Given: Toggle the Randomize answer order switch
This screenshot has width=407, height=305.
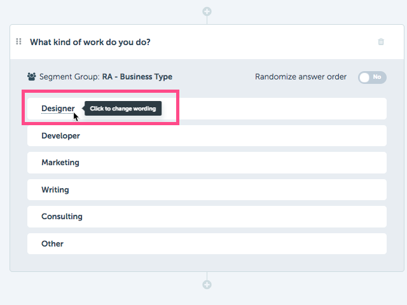Looking at the screenshot, I should click(x=372, y=78).
